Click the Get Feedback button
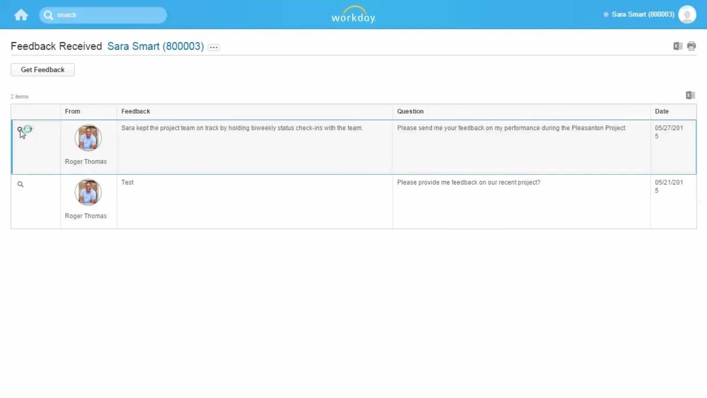Viewport: 707px width, 398px height. (43, 70)
